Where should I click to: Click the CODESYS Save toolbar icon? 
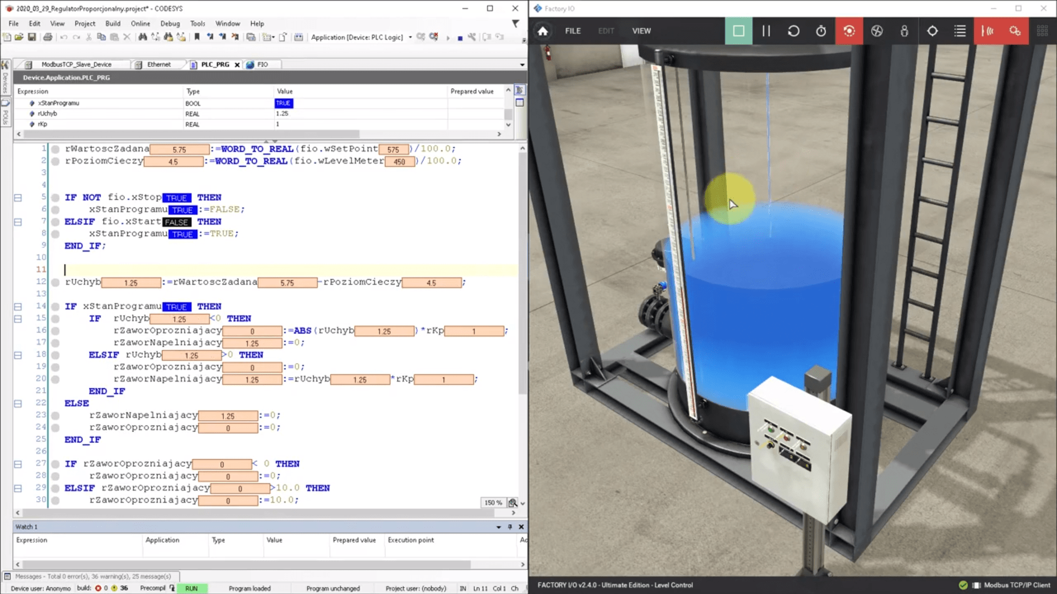[32, 37]
